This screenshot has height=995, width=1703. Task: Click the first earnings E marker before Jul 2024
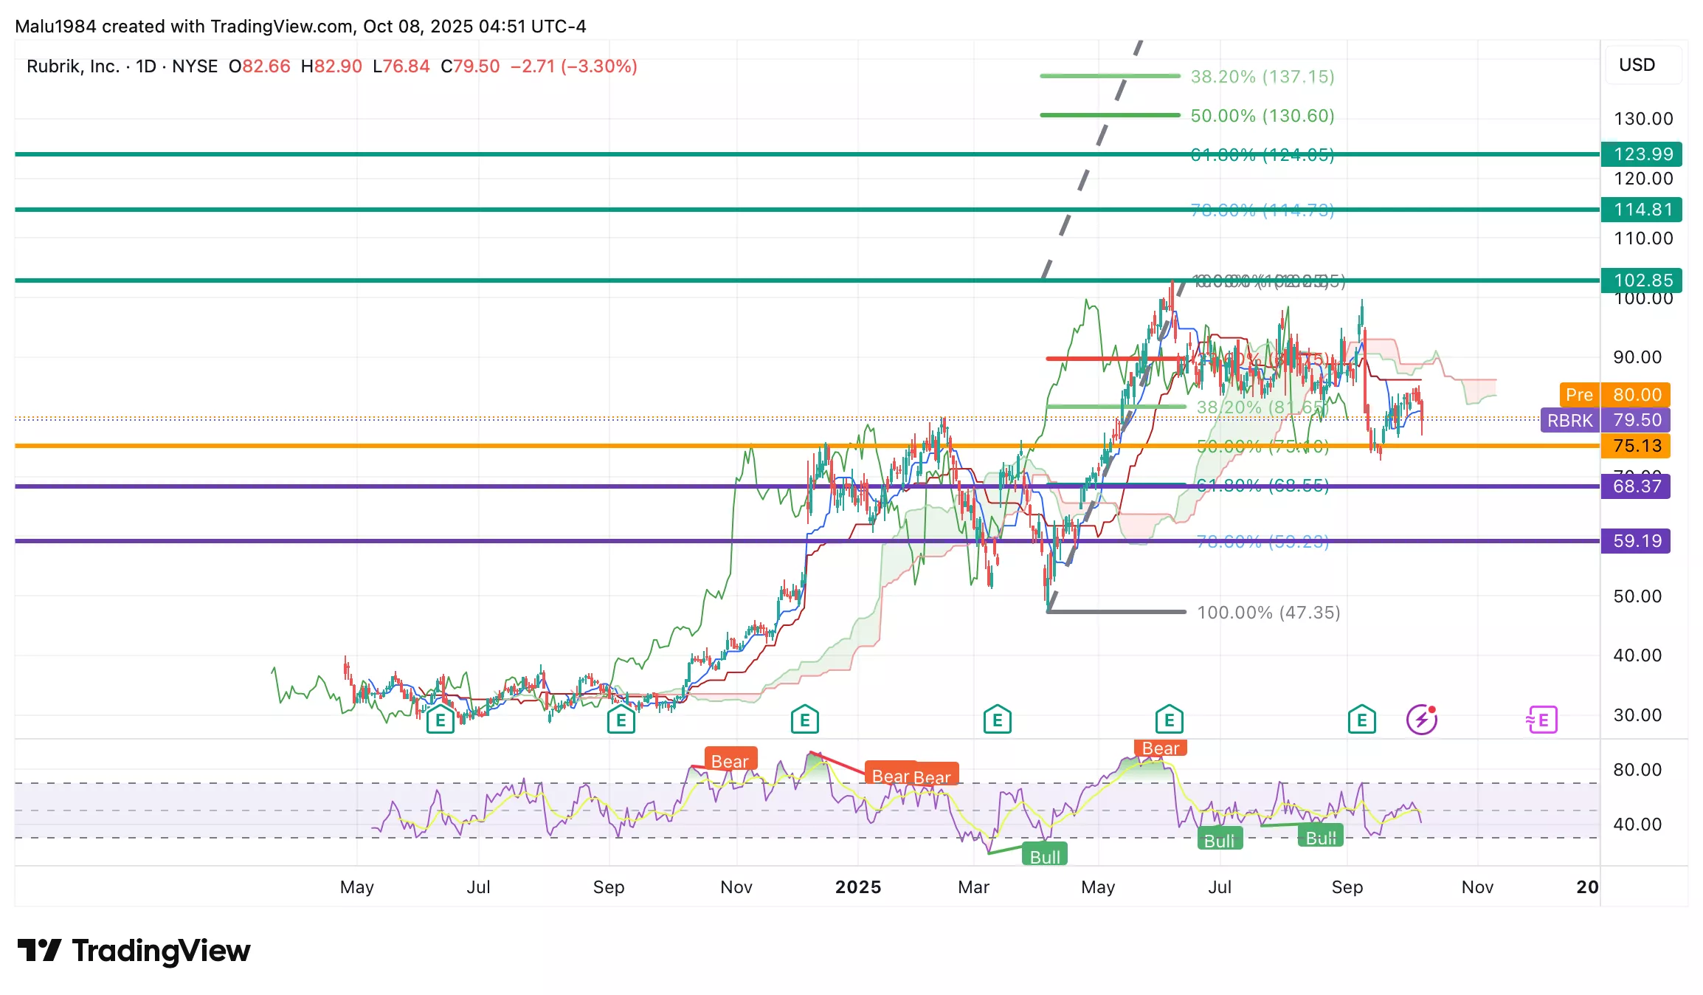[440, 720]
